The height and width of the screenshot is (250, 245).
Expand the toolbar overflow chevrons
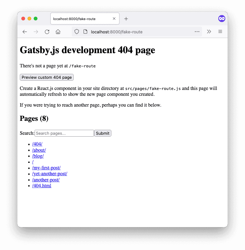tap(209, 32)
